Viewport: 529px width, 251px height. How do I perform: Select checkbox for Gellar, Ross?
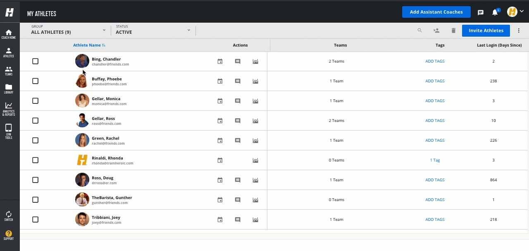coord(35,121)
